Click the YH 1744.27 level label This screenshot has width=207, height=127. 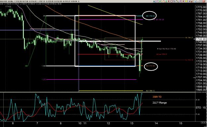pyautogui.click(x=189, y=38)
